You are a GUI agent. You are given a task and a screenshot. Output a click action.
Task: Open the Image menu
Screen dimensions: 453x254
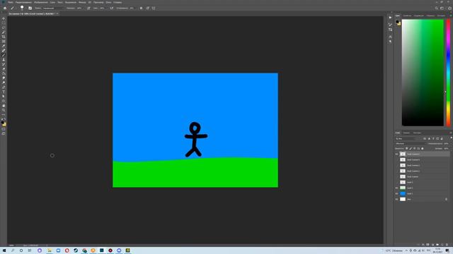41,2
